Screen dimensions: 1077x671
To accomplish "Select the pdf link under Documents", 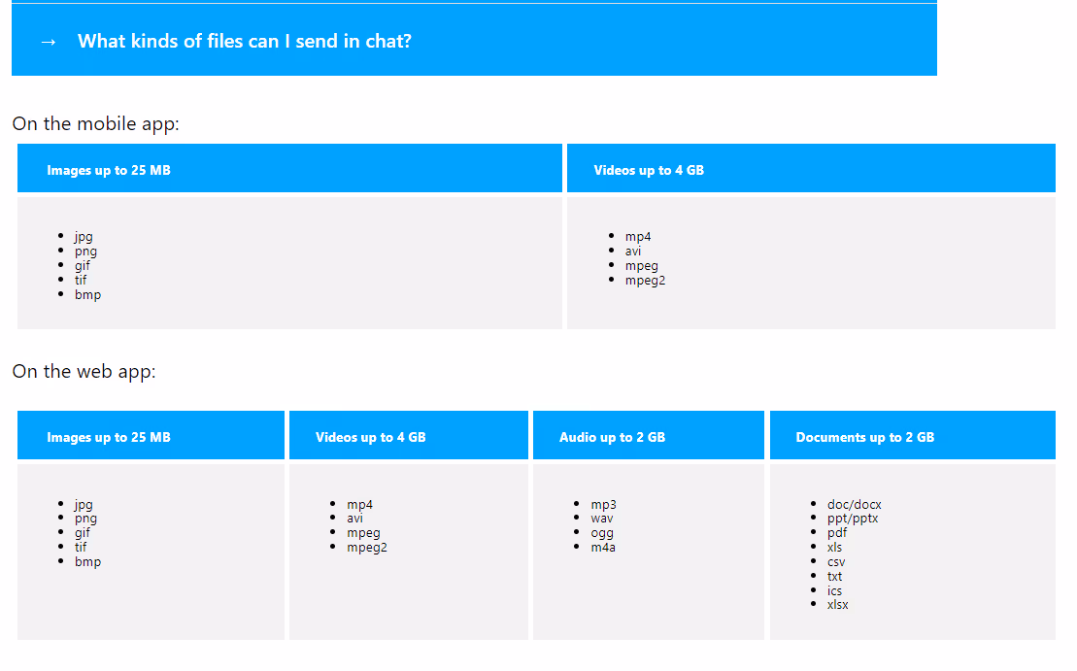I will tap(837, 532).
